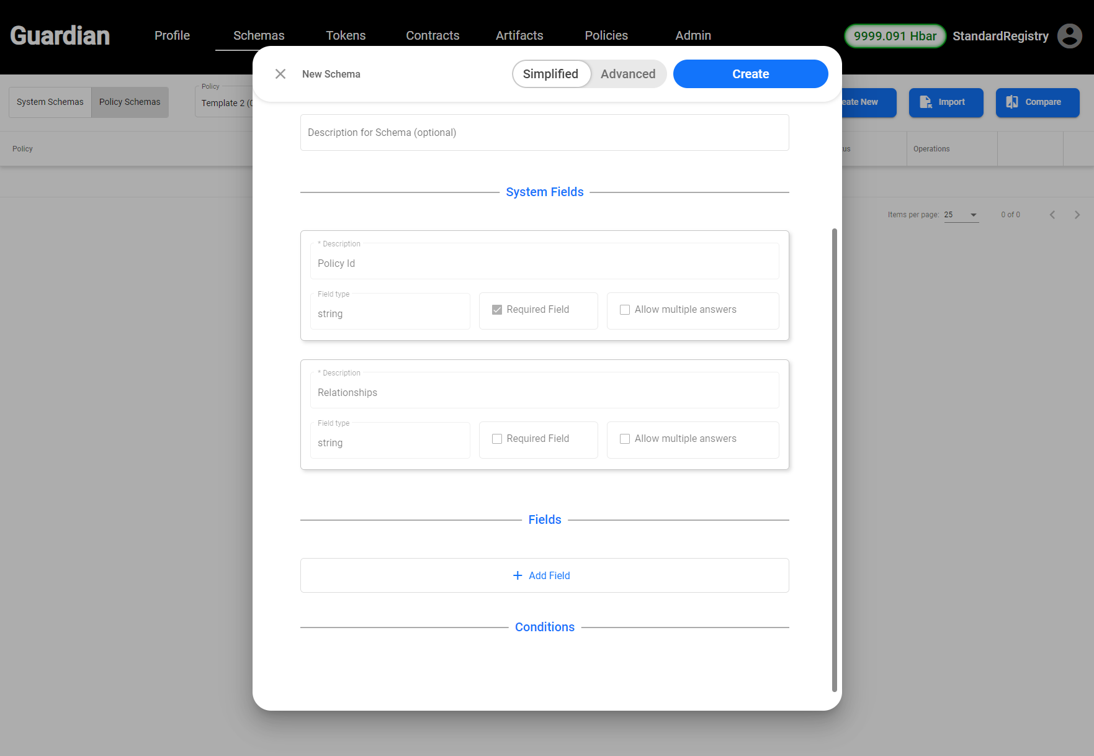Open the Items per page dropdown
The width and height of the screenshot is (1094, 756).
[961, 215]
